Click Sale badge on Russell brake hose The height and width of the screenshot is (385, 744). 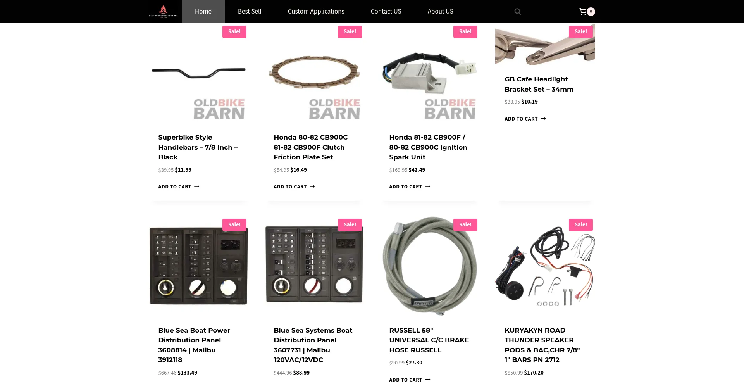click(465, 225)
